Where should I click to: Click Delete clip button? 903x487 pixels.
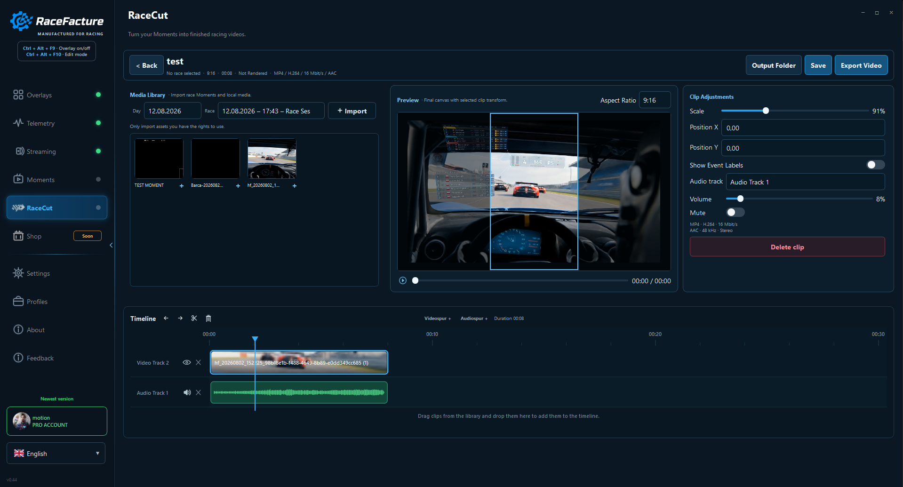[x=787, y=247]
